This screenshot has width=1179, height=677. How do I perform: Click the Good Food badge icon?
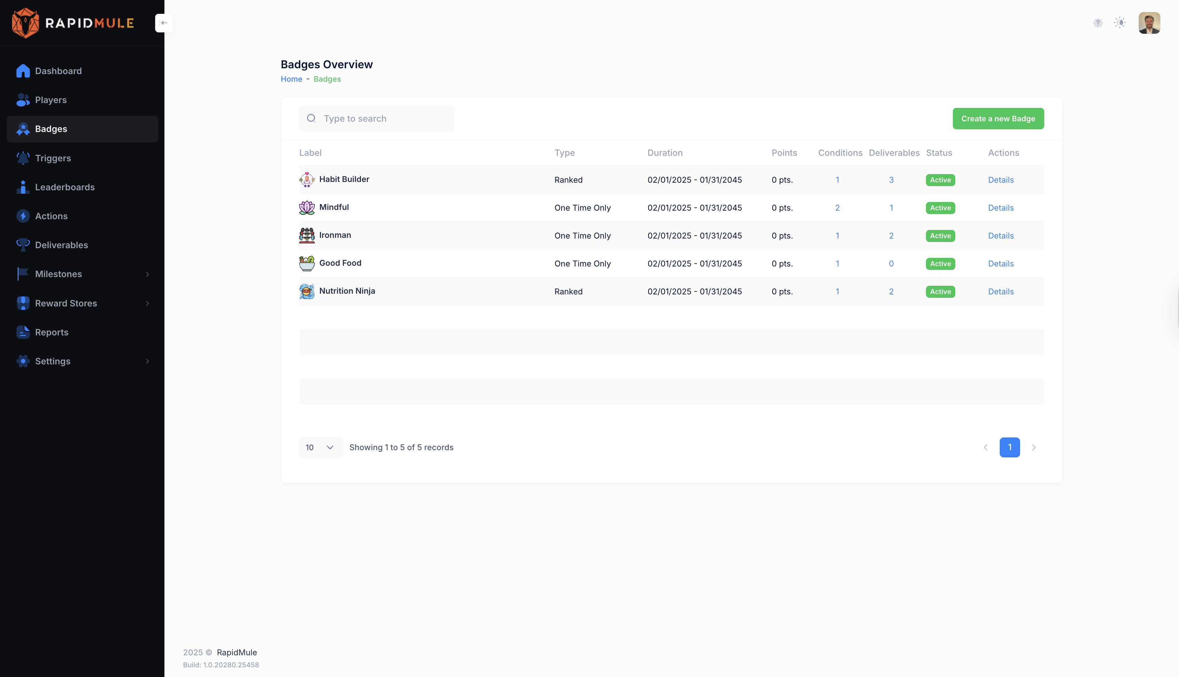point(307,263)
